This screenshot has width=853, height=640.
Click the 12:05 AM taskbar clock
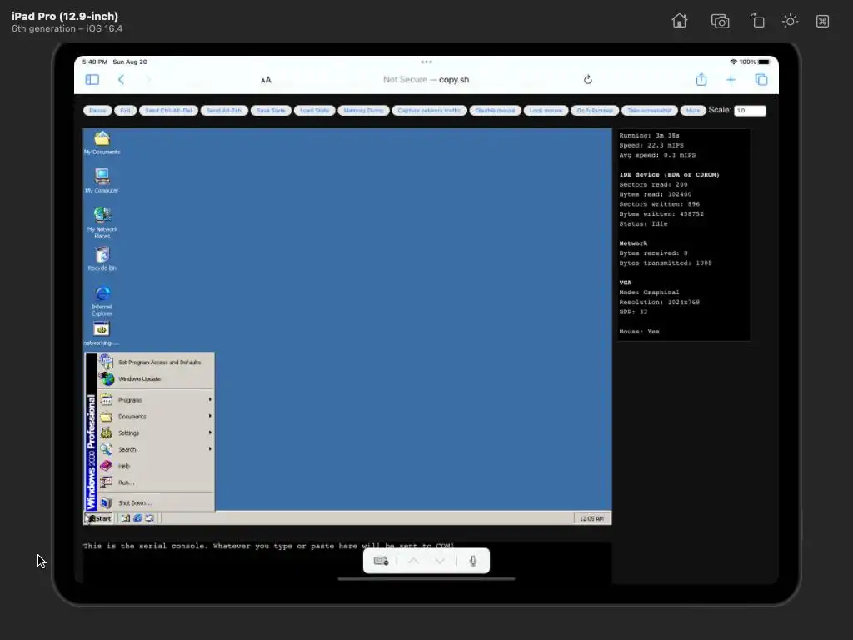[591, 518]
